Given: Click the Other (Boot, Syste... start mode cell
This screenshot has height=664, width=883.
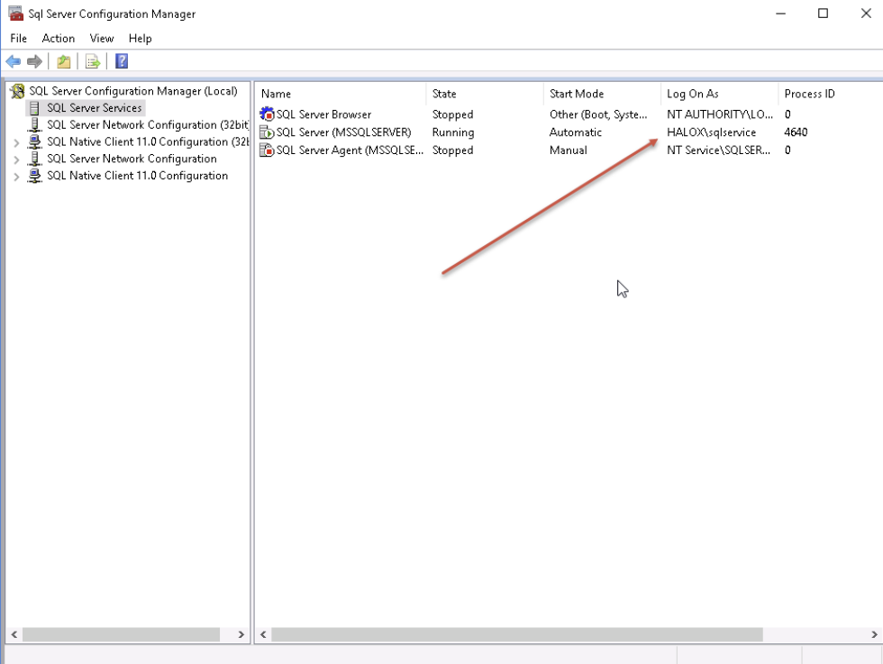Looking at the screenshot, I should click(598, 114).
